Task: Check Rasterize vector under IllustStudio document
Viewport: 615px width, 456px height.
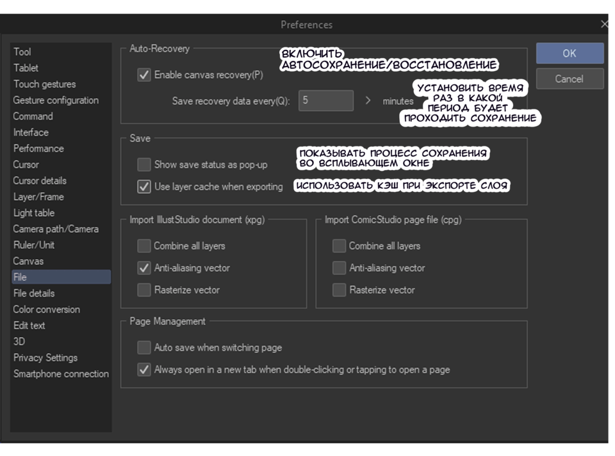Action: [144, 290]
